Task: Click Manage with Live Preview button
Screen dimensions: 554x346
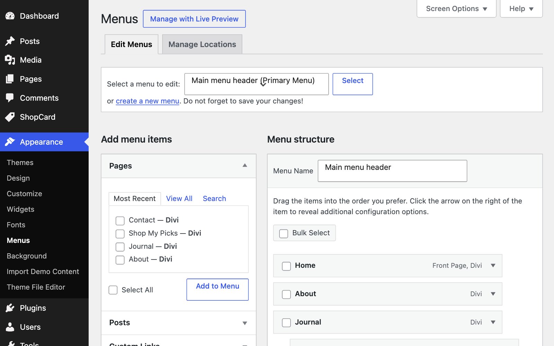Action: click(194, 19)
